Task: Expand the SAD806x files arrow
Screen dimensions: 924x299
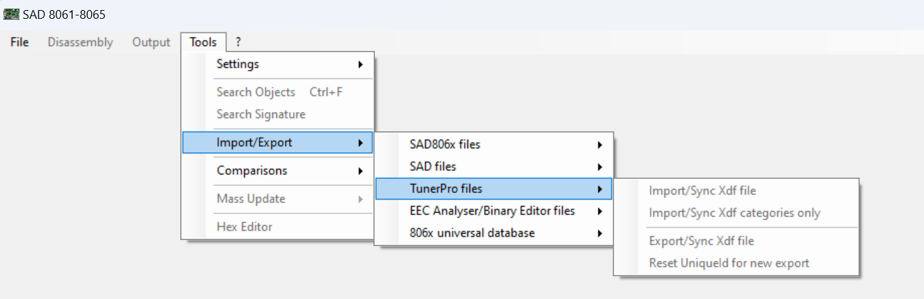Action: tap(599, 144)
